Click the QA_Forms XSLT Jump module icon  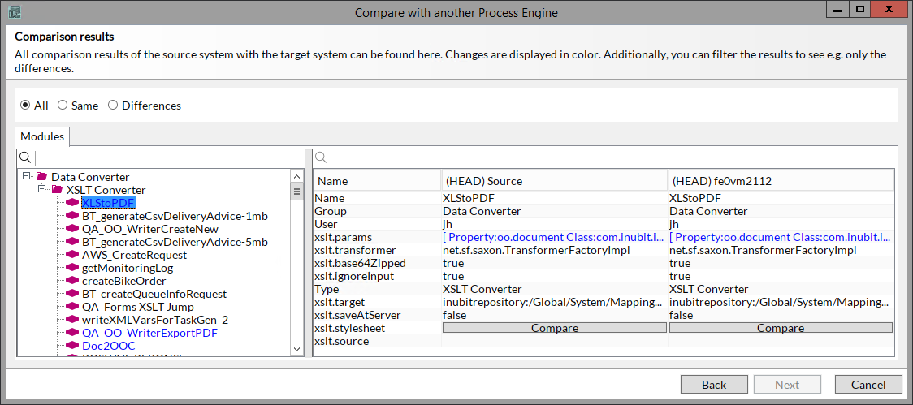pos(72,307)
